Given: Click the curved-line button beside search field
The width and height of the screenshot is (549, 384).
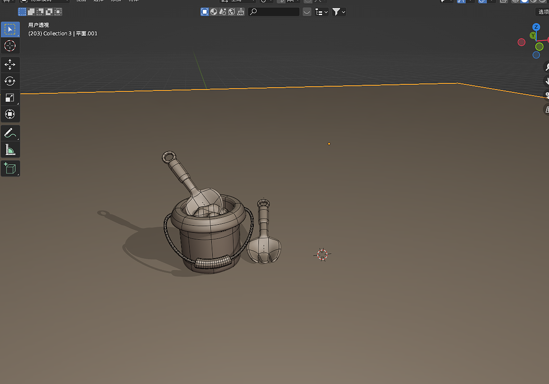Looking at the screenshot, I should [307, 12].
